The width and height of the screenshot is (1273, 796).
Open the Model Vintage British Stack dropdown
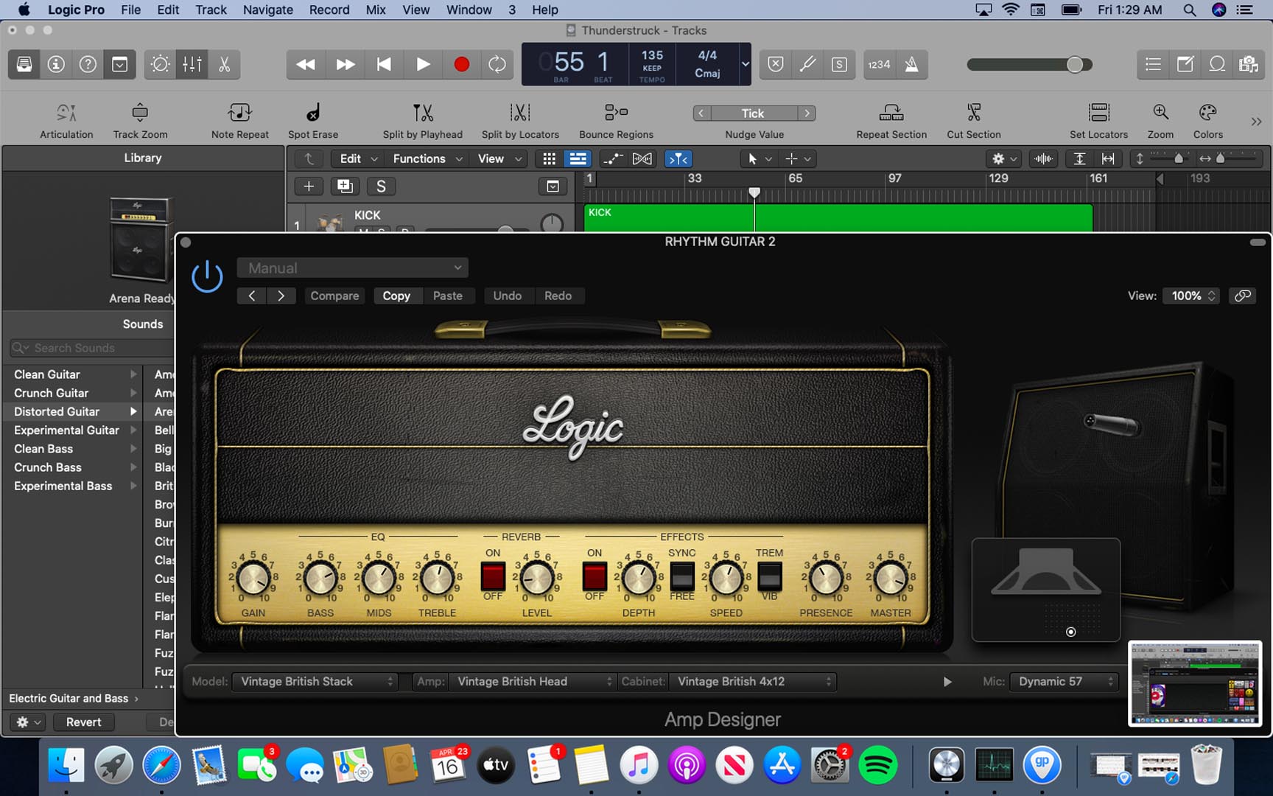pos(315,682)
